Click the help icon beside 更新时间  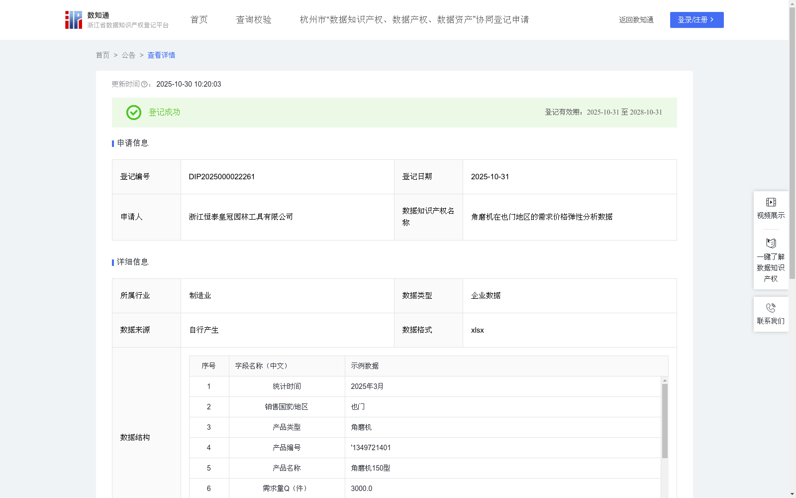click(144, 85)
